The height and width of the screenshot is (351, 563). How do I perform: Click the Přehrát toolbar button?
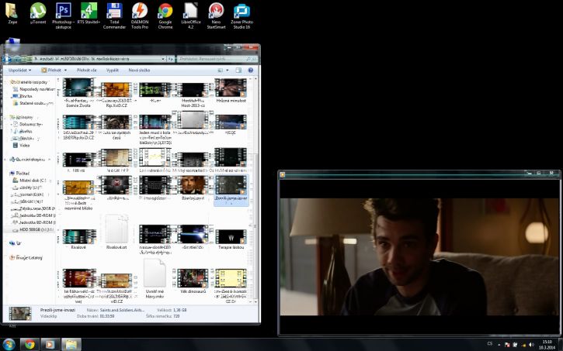pyautogui.click(x=51, y=71)
